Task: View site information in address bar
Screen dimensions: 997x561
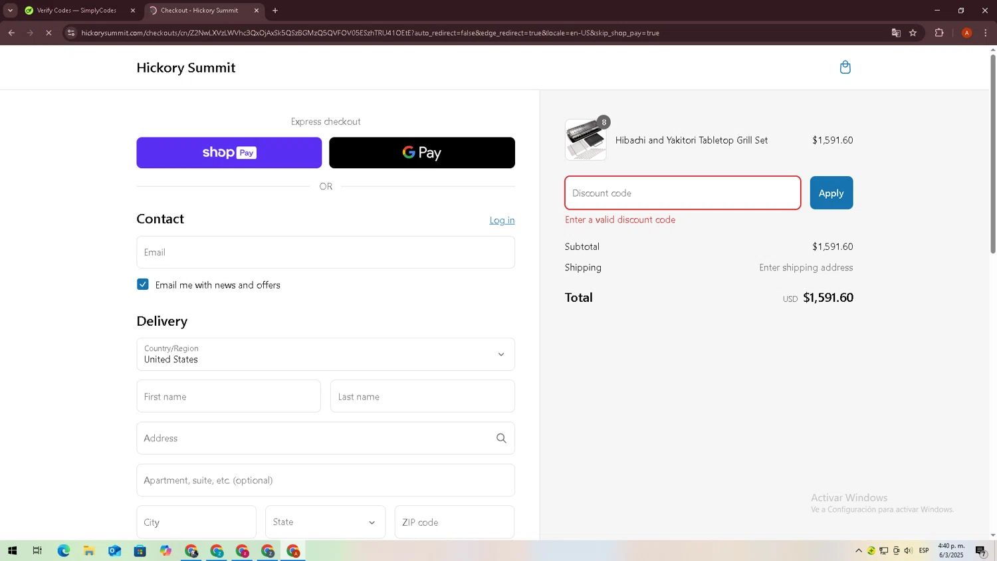Action: [71, 33]
